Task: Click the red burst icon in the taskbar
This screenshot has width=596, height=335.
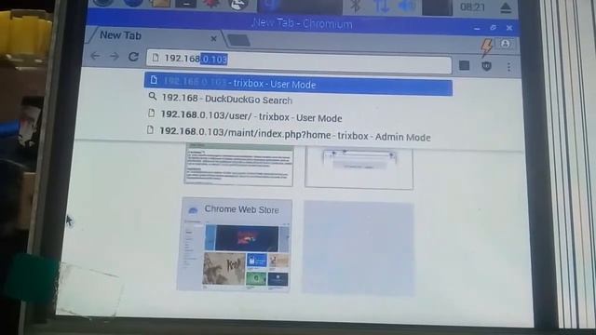Action: click(212, 4)
